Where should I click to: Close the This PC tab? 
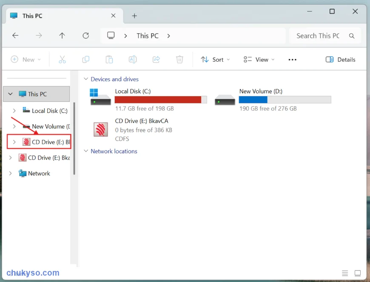tap(113, 16)
